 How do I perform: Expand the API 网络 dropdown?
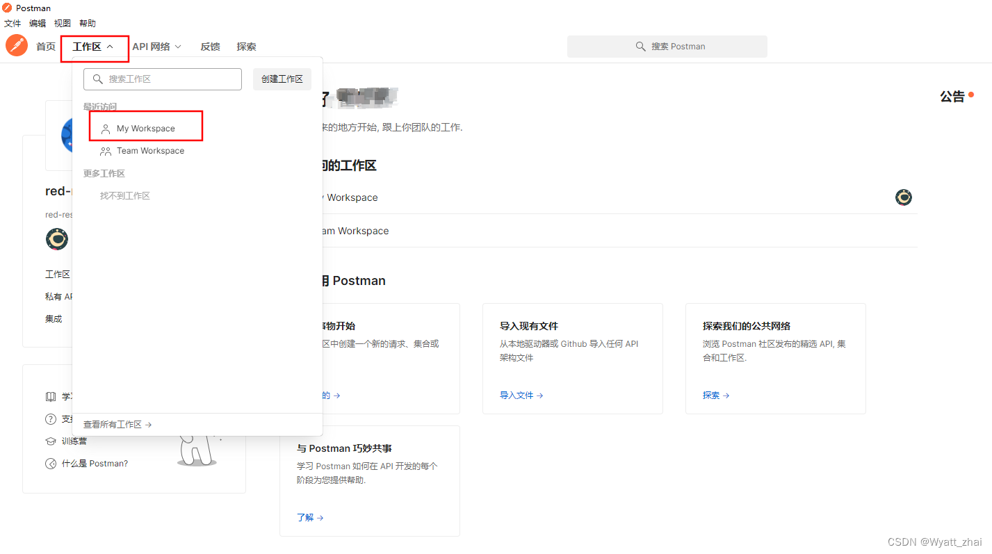coord(157,47)
